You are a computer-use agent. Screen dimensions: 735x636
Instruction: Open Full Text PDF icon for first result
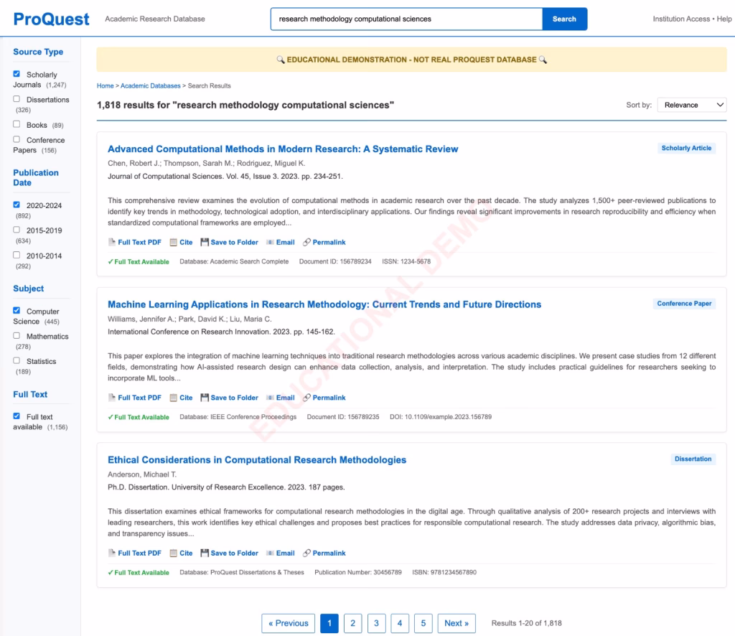pyautogui.click(x=113, y=243)
